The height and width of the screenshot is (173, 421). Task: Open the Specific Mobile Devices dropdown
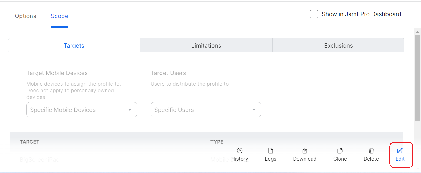(x=82, y=110)
